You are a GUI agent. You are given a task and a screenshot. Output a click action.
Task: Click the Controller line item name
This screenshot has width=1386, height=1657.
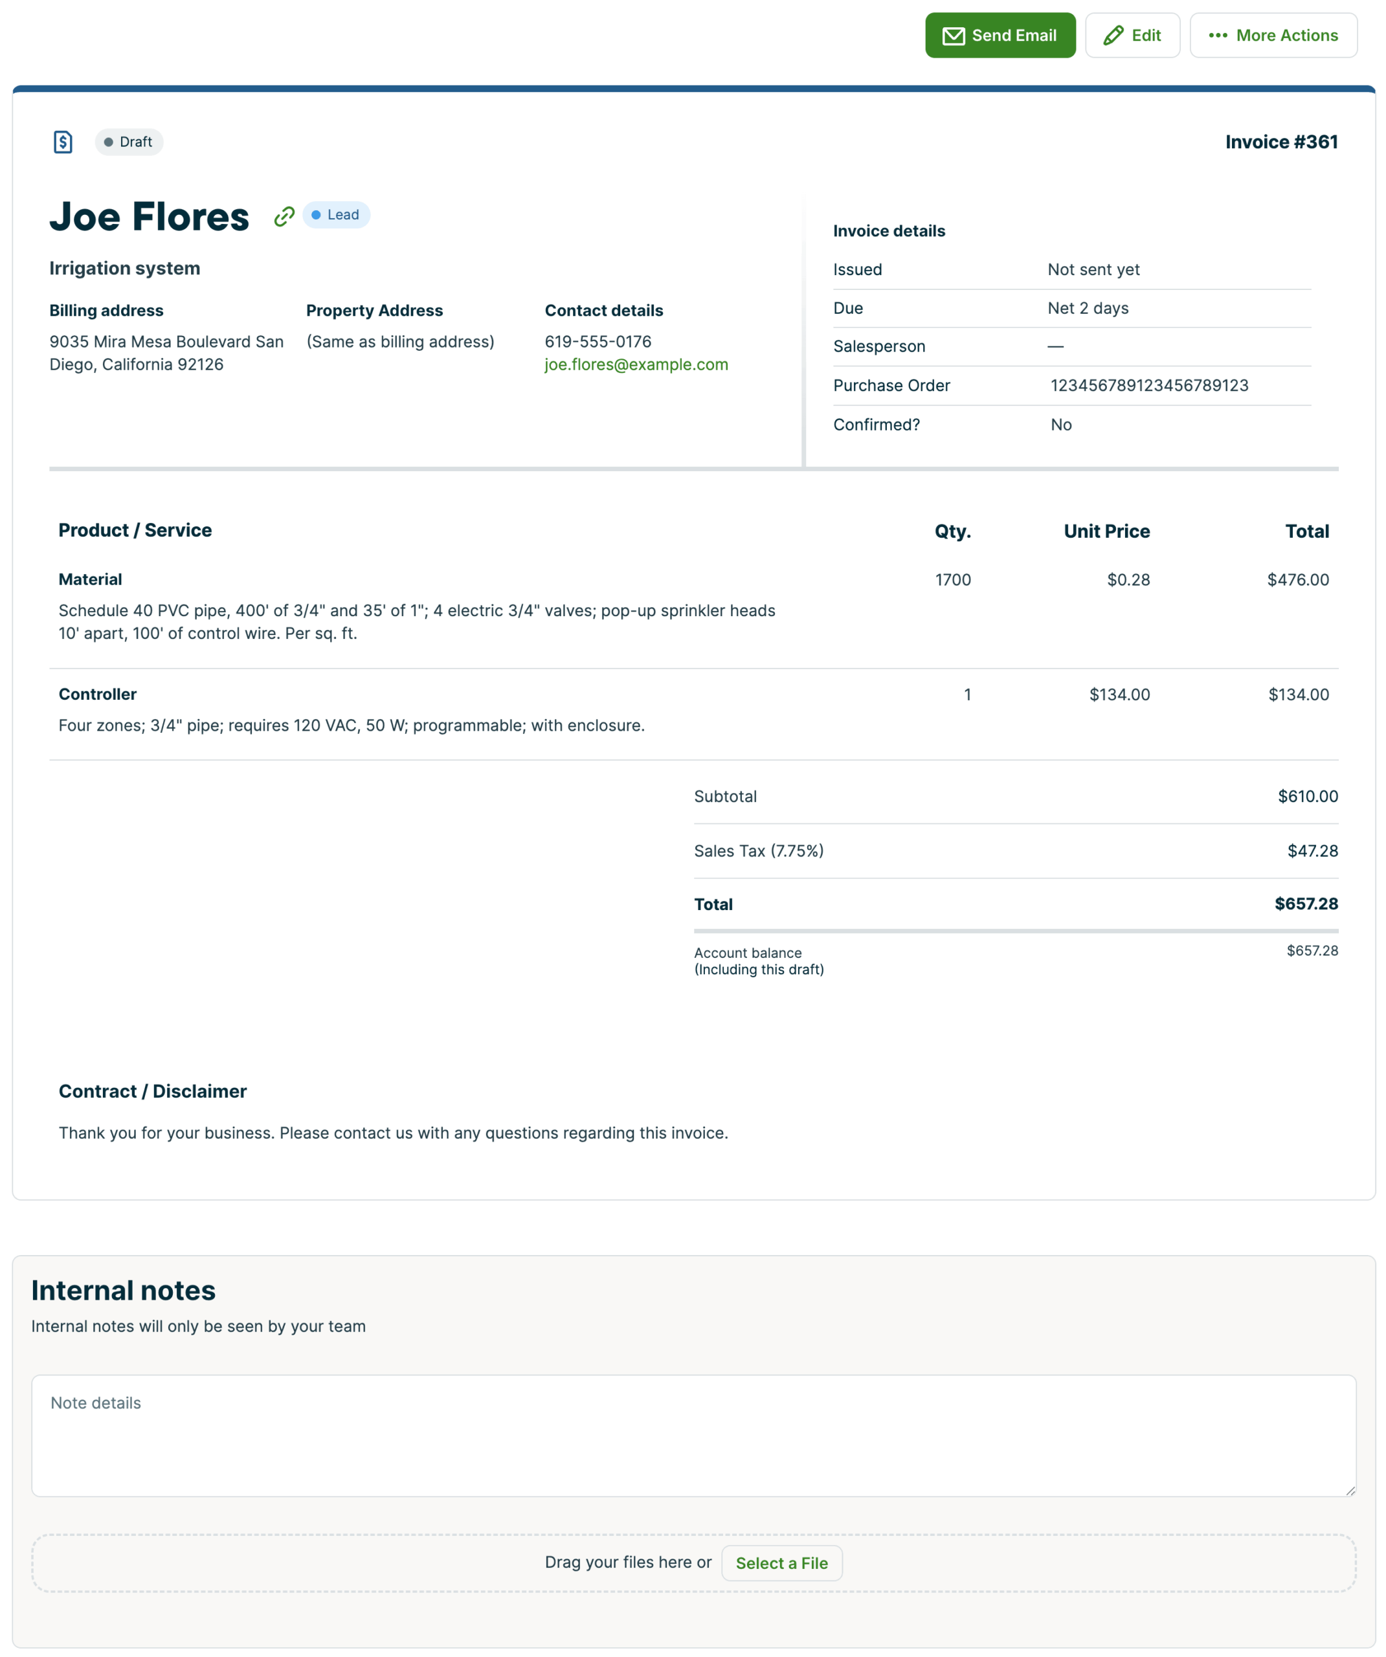pos(97,695)
